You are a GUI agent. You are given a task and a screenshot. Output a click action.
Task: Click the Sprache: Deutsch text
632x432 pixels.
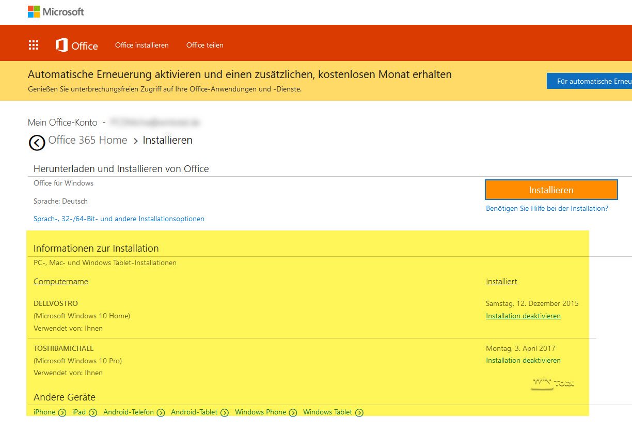60,201
